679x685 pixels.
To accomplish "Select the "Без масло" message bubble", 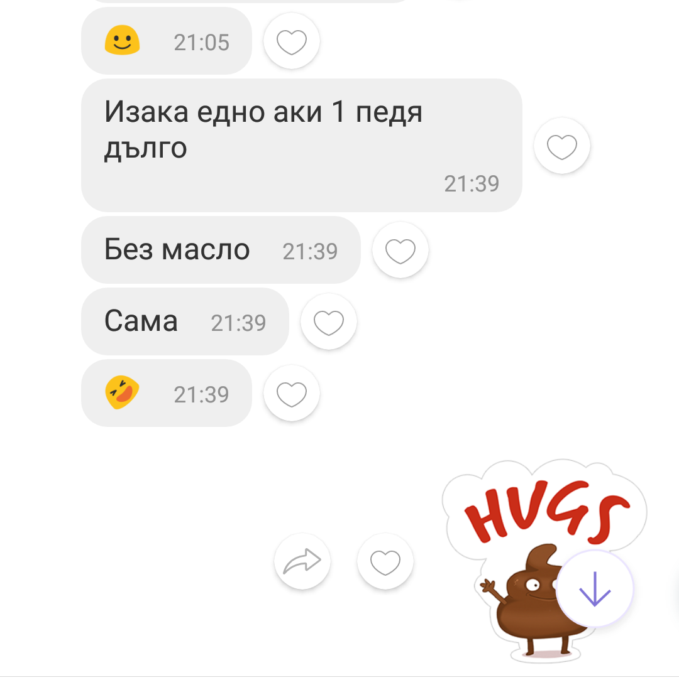I will [x=221, y=251].
